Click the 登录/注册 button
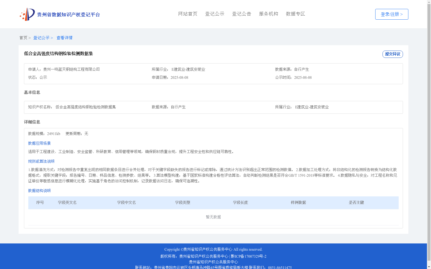 [392, 14]
